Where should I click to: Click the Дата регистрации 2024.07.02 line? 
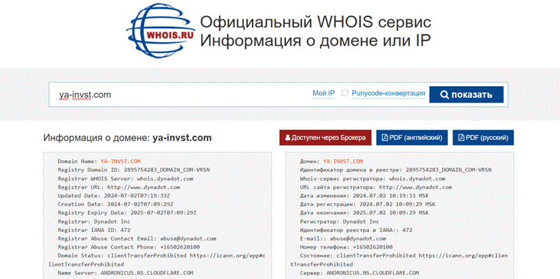(367, 205)
